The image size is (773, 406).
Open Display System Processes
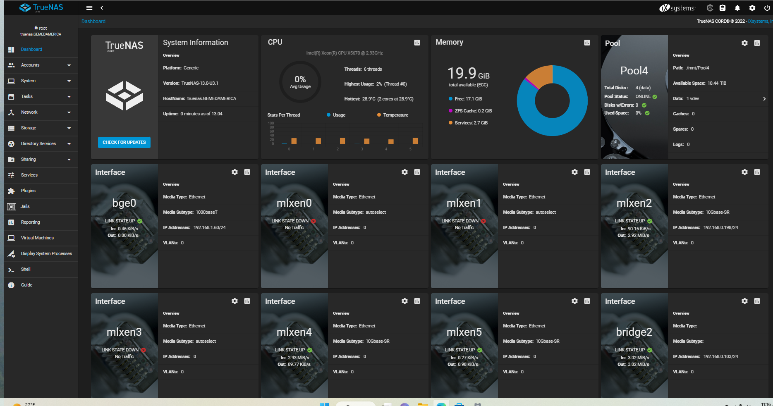pyautogui.click(x=41, y=254)
